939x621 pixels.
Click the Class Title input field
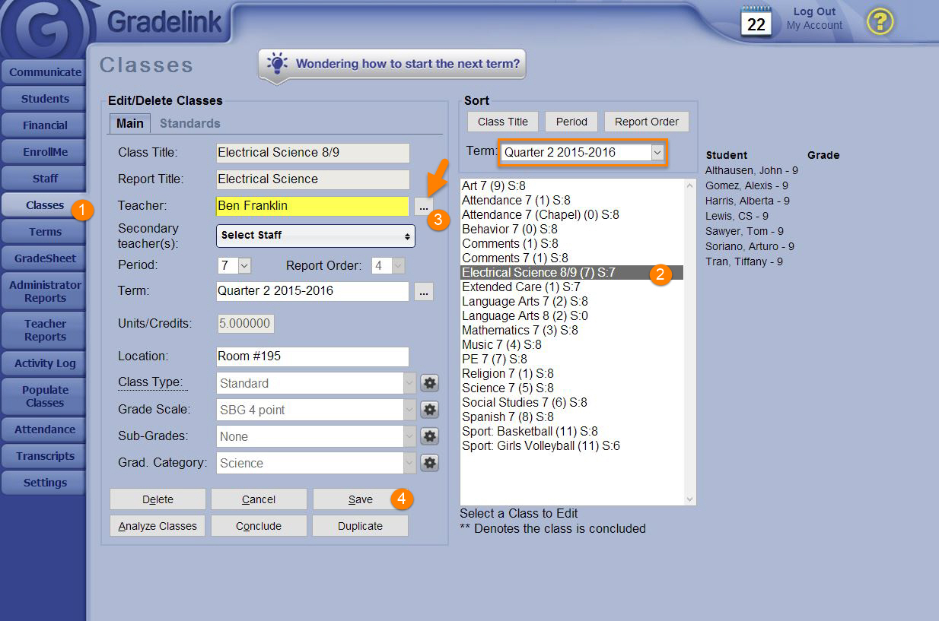click(x=313, y=153)
